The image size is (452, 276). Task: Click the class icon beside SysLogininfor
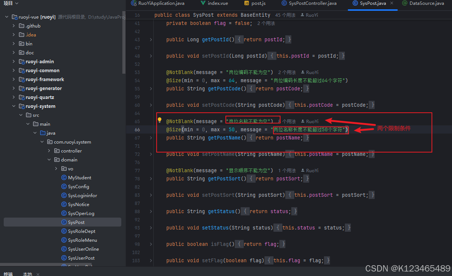click(64, 196)
